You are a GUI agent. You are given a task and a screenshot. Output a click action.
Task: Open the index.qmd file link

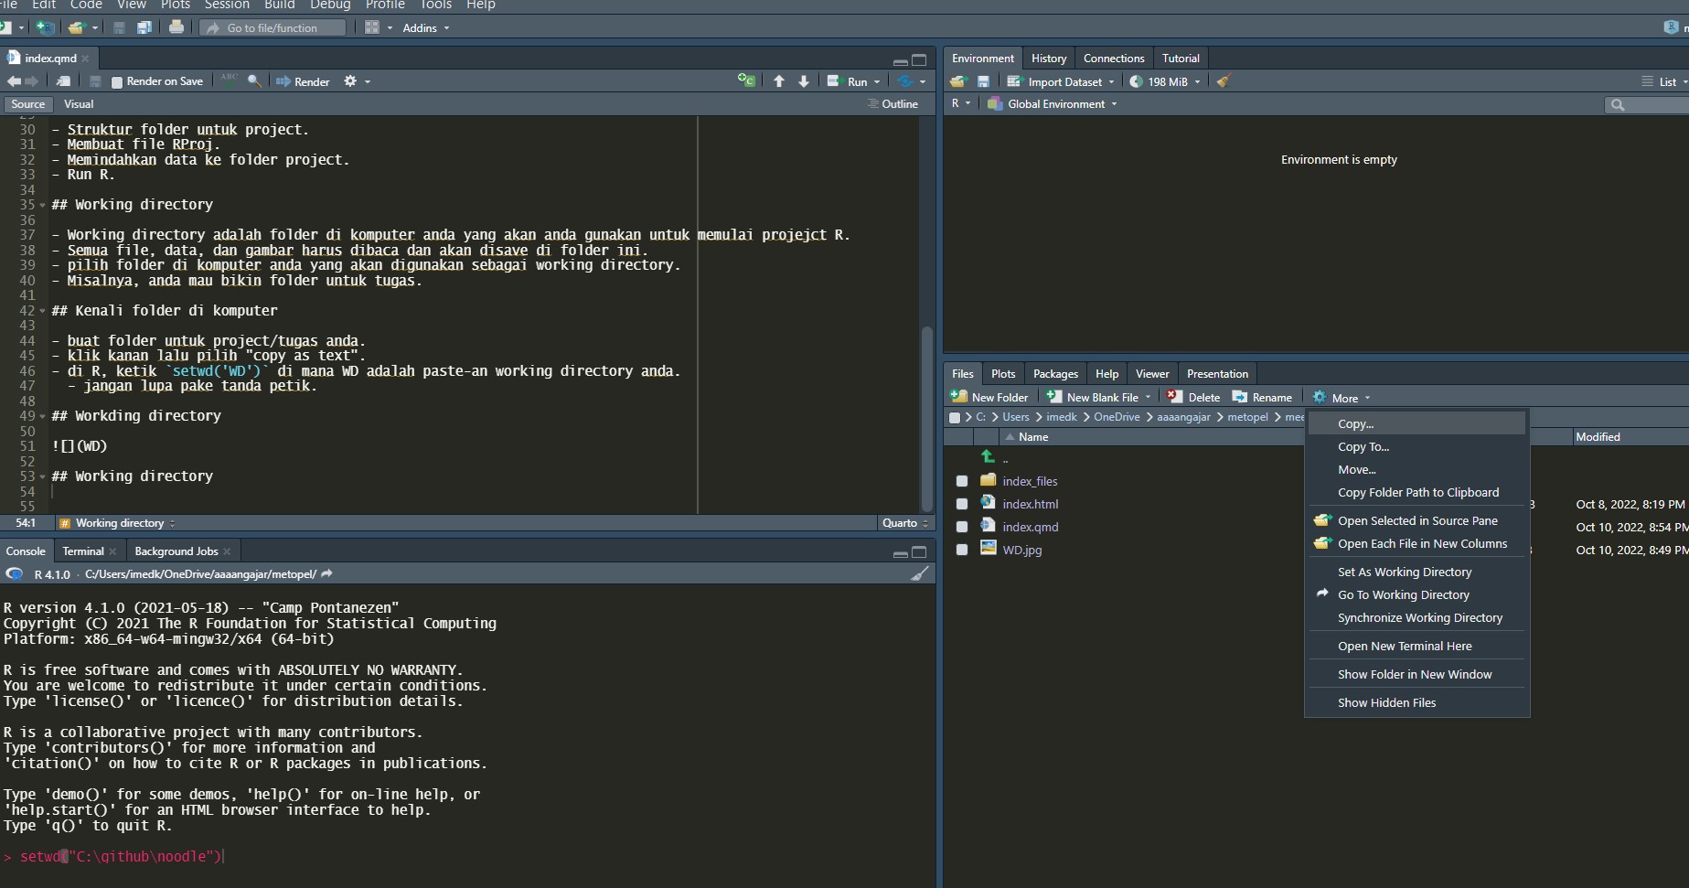pos(1030,527)
